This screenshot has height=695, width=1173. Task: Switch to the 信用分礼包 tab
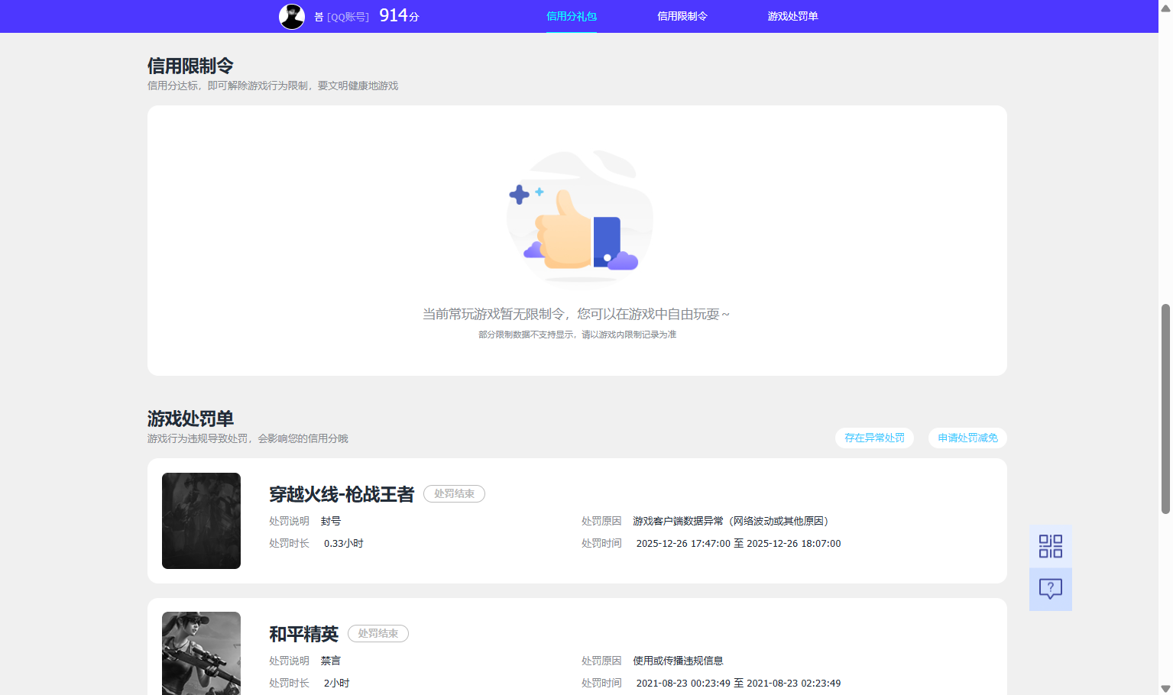click(572, 16)
